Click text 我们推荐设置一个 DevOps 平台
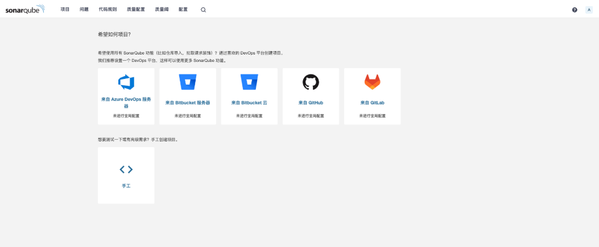The image size is (599, 247). click(x=128, y=61)
